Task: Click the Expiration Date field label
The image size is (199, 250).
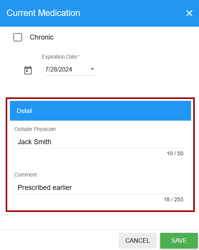Action: click(59, 57)
